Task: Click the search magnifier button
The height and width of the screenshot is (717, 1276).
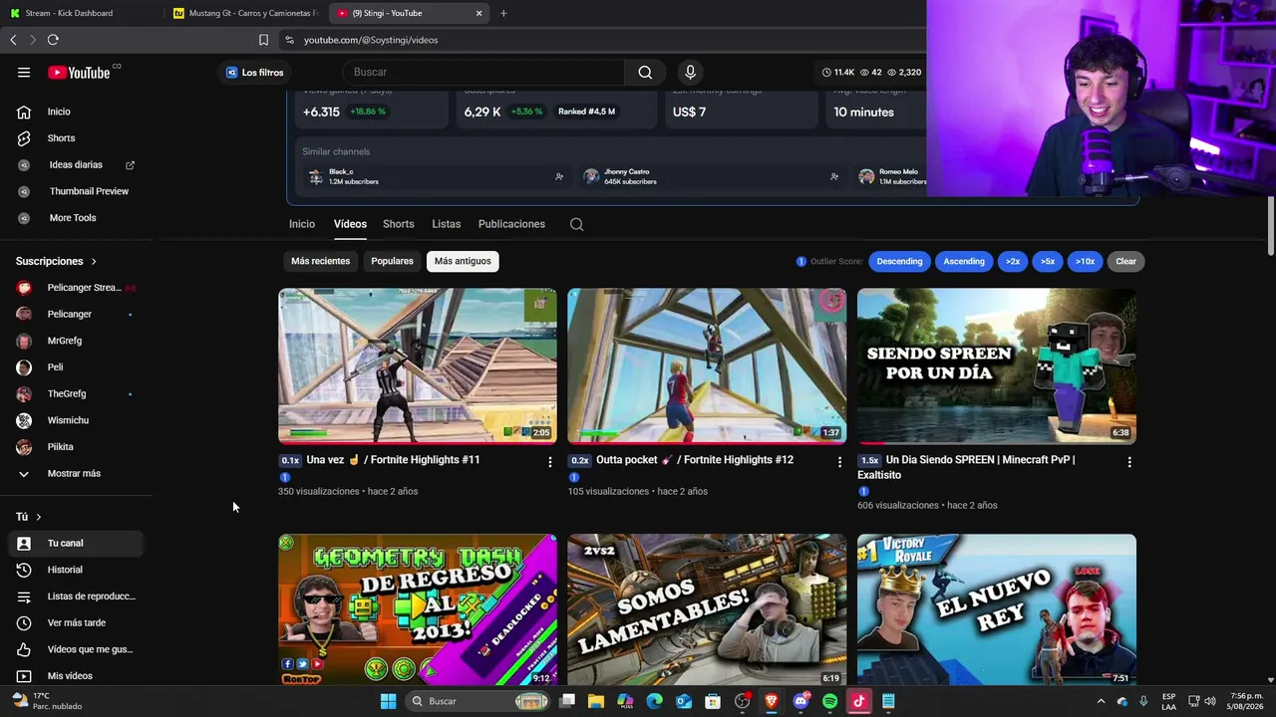Action: [x=645, y=72]
